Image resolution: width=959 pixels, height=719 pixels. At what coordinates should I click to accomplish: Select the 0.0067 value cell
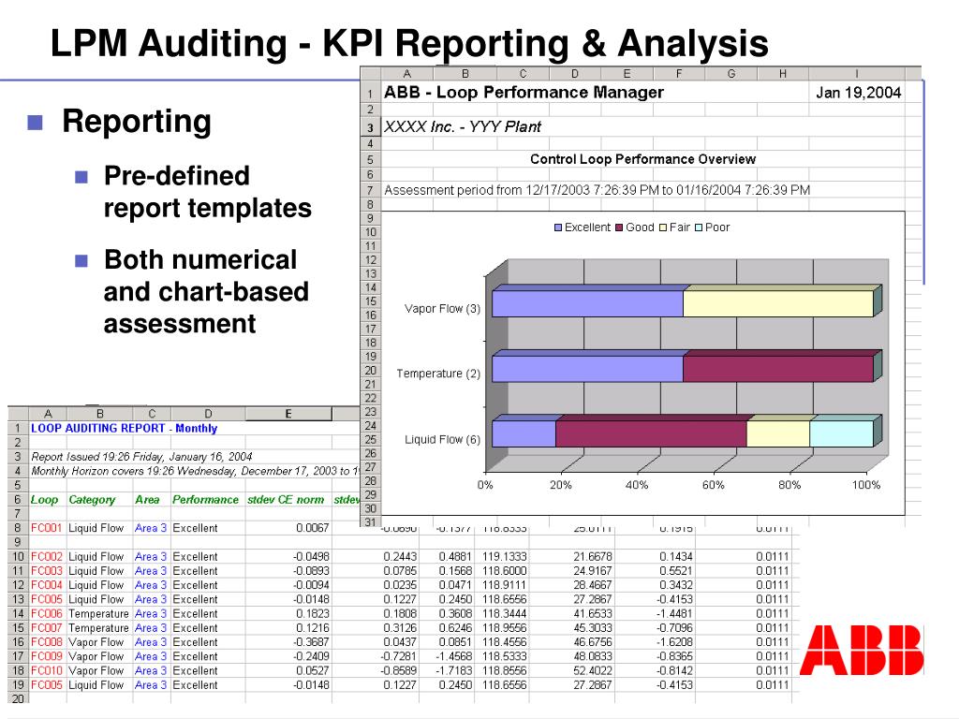(x=312, y=528)
